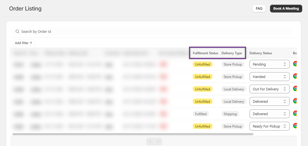Click Chrome icon in Out For Delivery row
This screenshot has height=146, width=308.
(x=295, y=89)
